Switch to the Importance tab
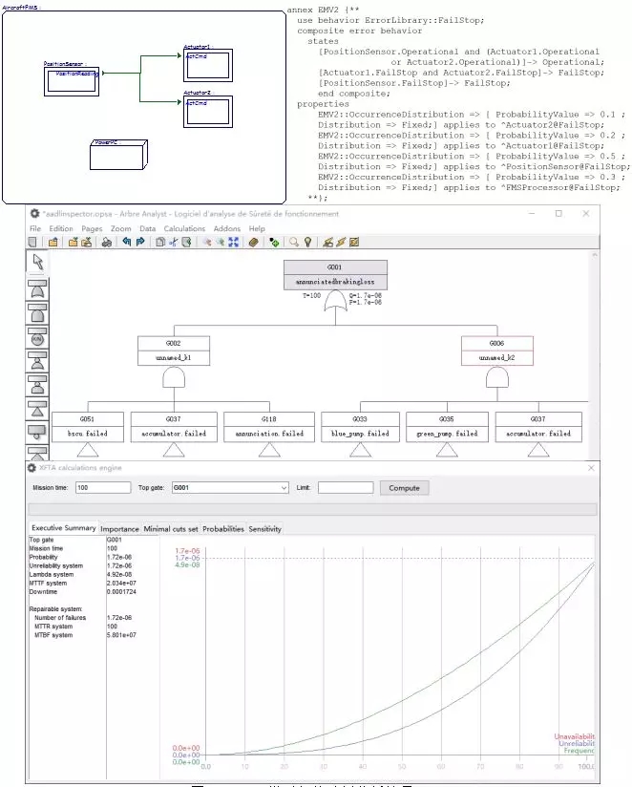Screen dimensions: 632x787 119,529
